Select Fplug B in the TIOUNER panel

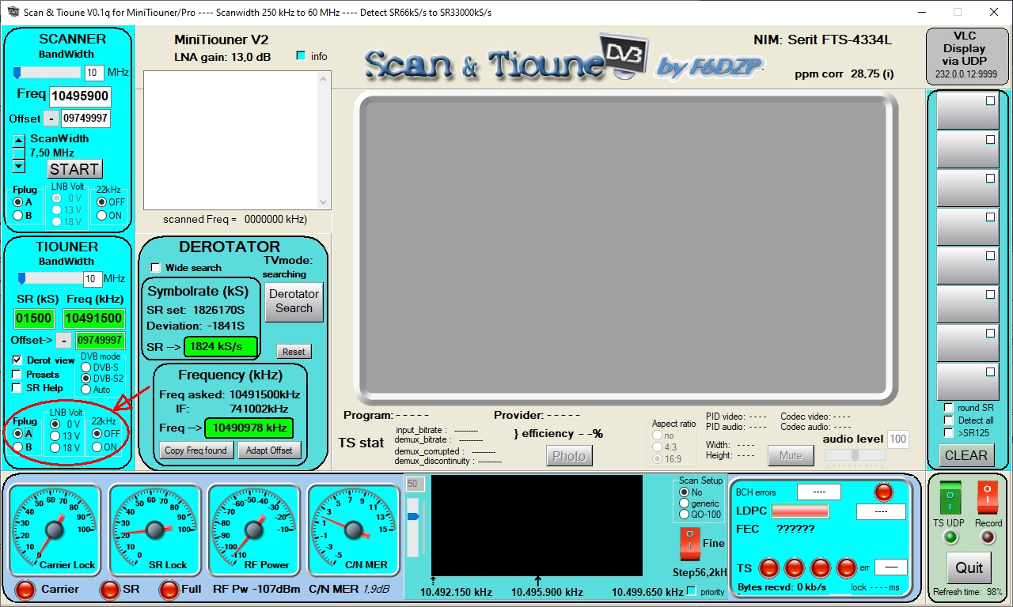tap(18, 447)
